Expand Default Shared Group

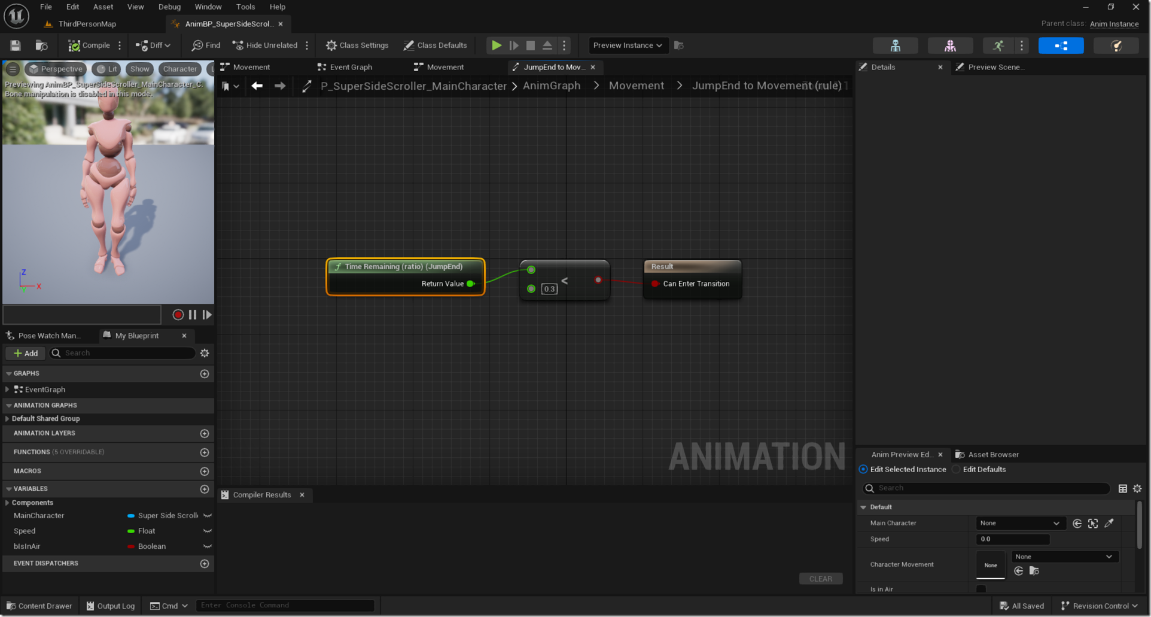[x=7, y=419]
